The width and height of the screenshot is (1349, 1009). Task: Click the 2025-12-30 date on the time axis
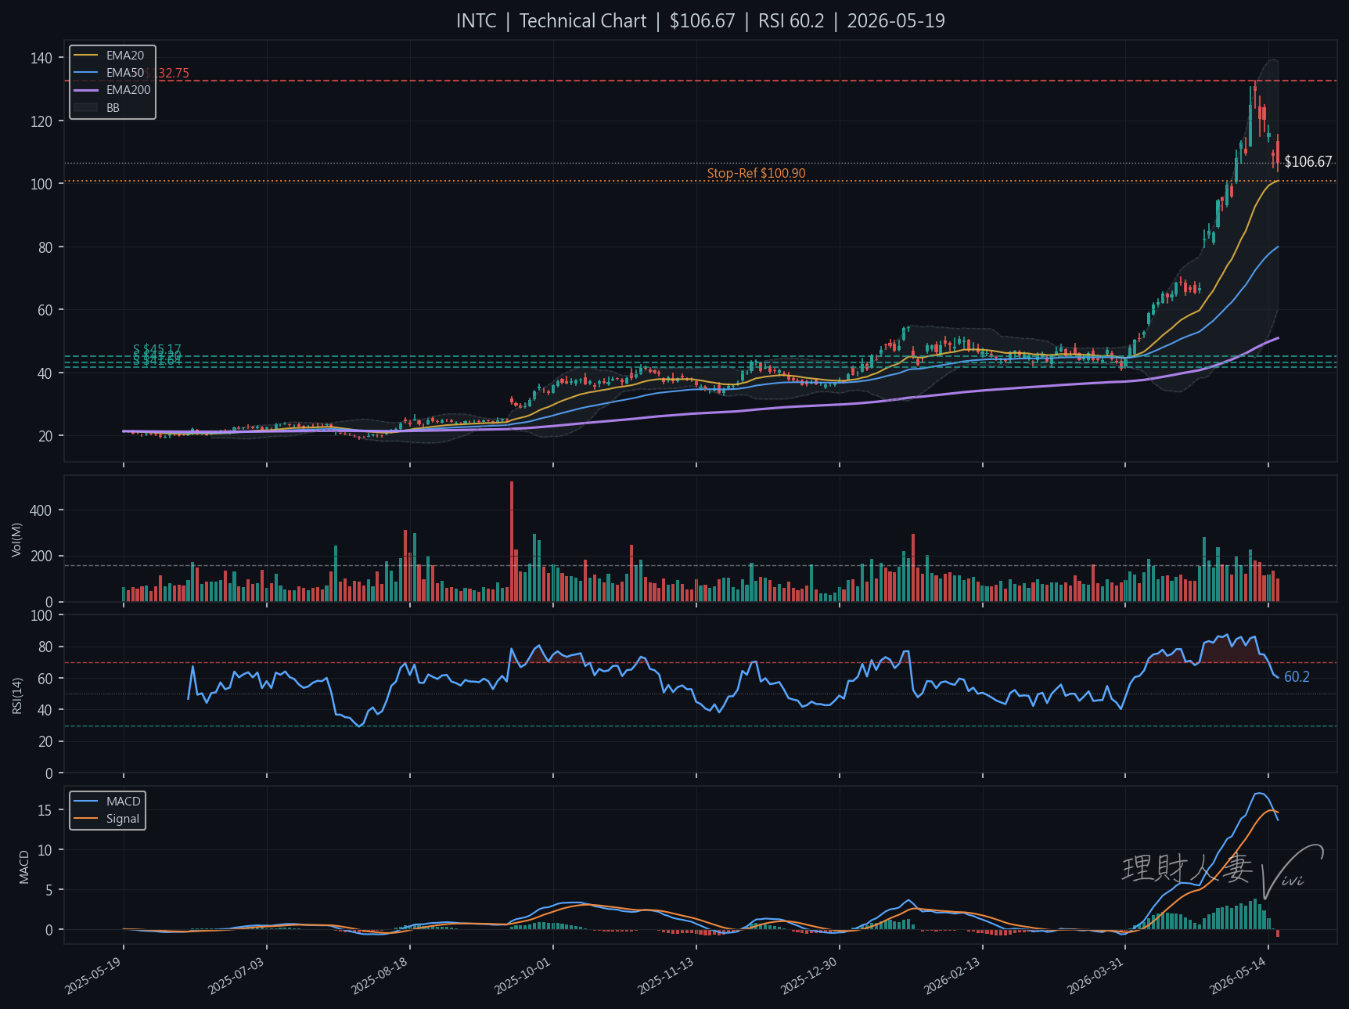[x=810, y=975]
